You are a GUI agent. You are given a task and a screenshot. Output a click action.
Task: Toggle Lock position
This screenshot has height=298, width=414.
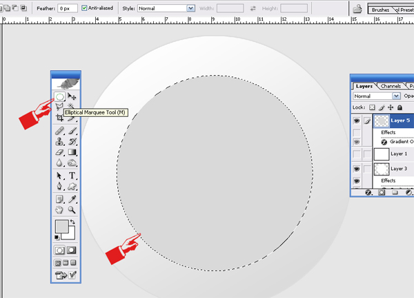pos(391,107)
